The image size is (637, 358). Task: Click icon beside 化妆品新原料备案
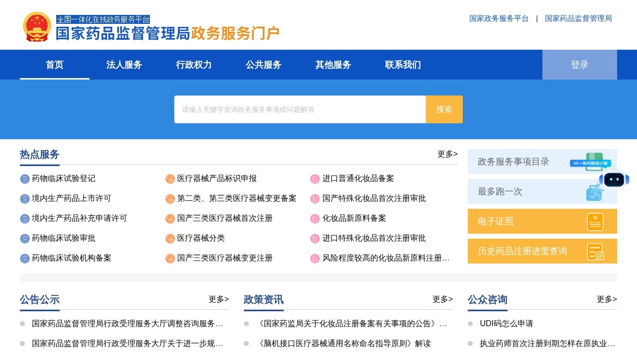(315, 219)
